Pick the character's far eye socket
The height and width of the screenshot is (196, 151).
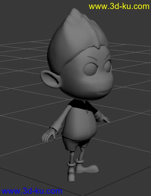point(108,66)
